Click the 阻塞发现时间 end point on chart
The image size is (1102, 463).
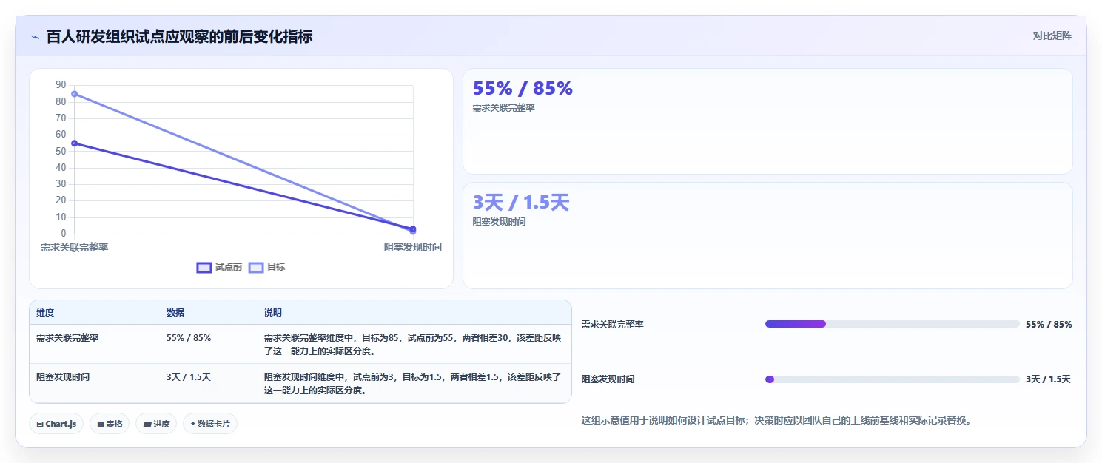(413, 229)
